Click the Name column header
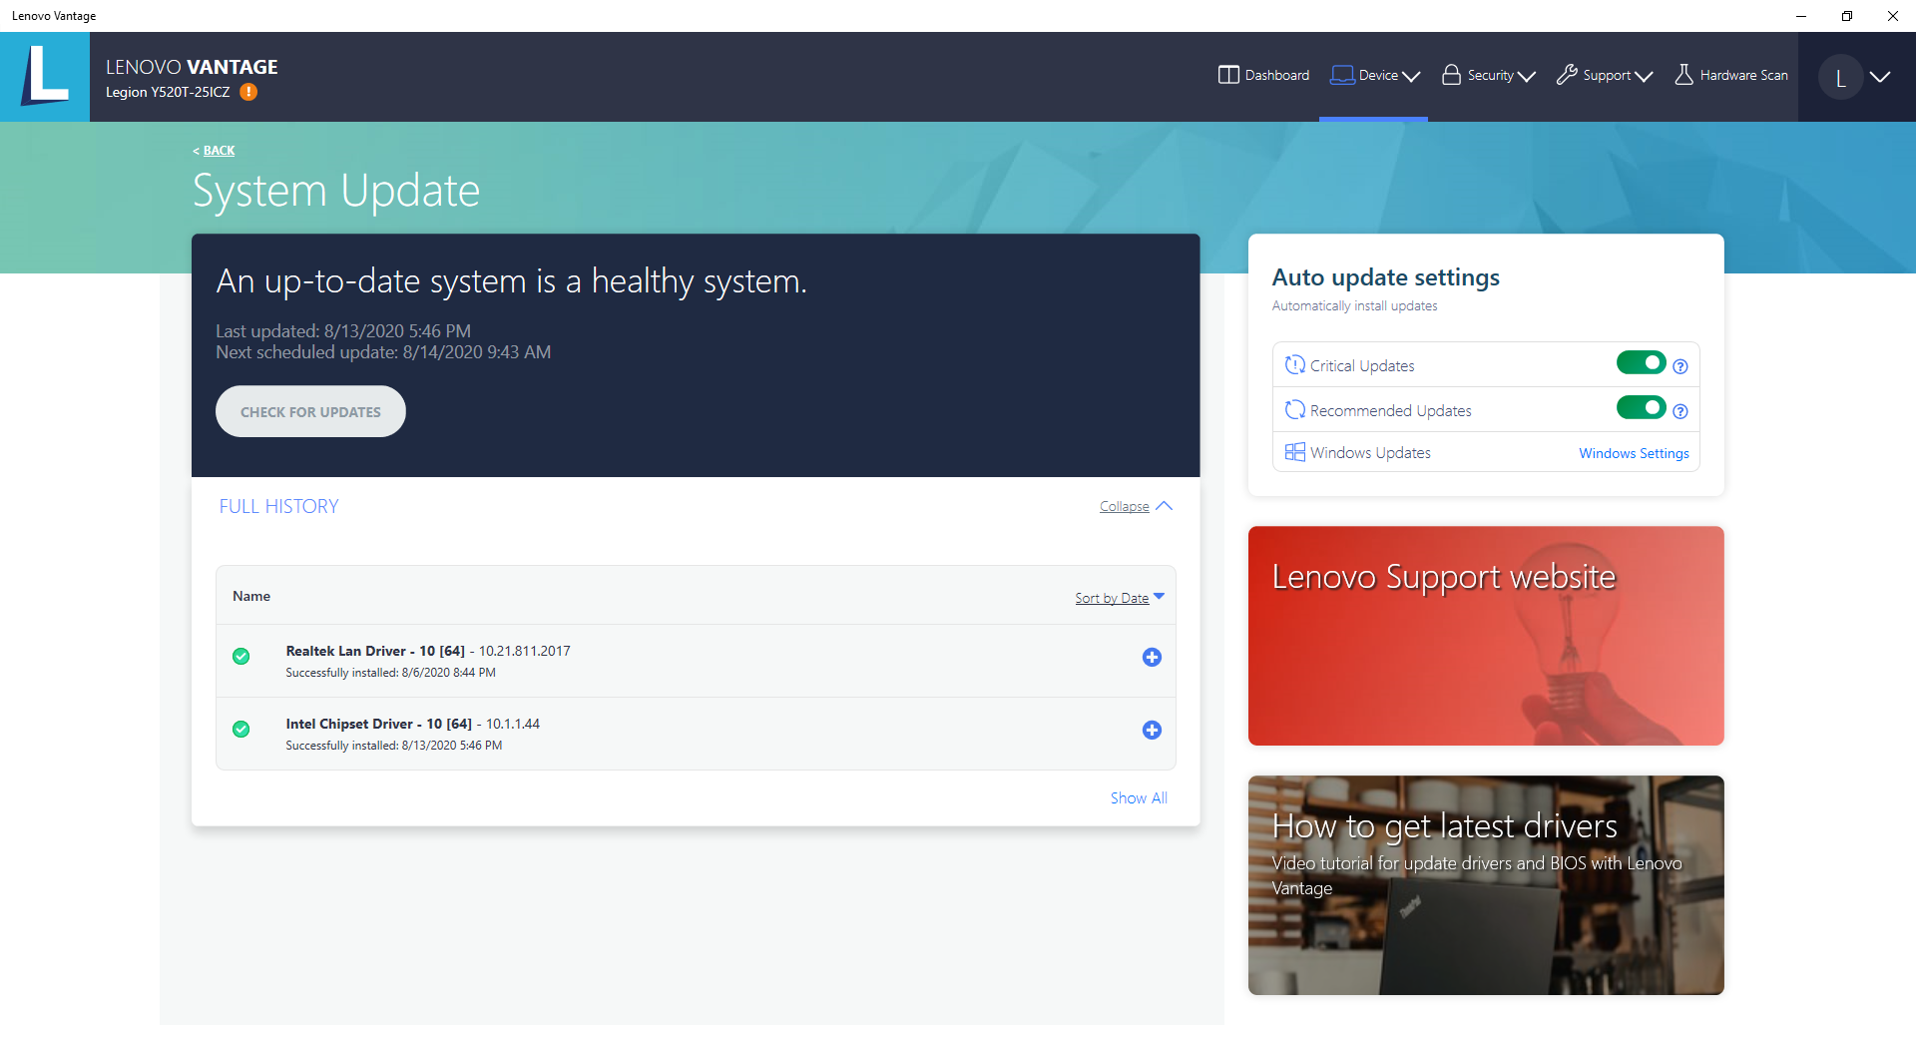This screenshot has height=1038, width=1916. click(x=251, y=596)
